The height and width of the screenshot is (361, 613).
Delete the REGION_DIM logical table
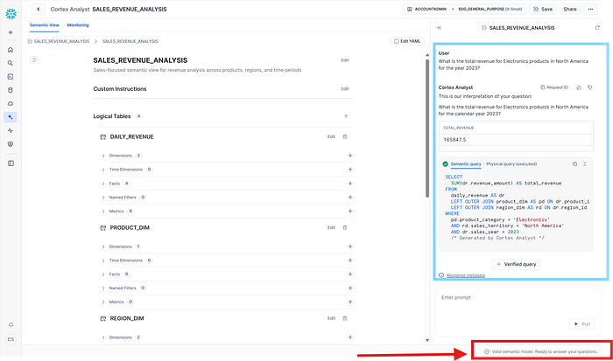click(345, 318)
